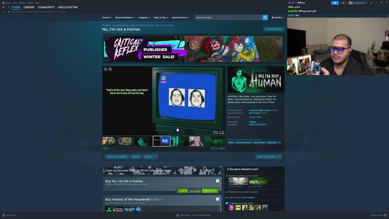Viewport: 389px width, 219px height.
Task: Reload the store page
Action: tap(4, 12)
